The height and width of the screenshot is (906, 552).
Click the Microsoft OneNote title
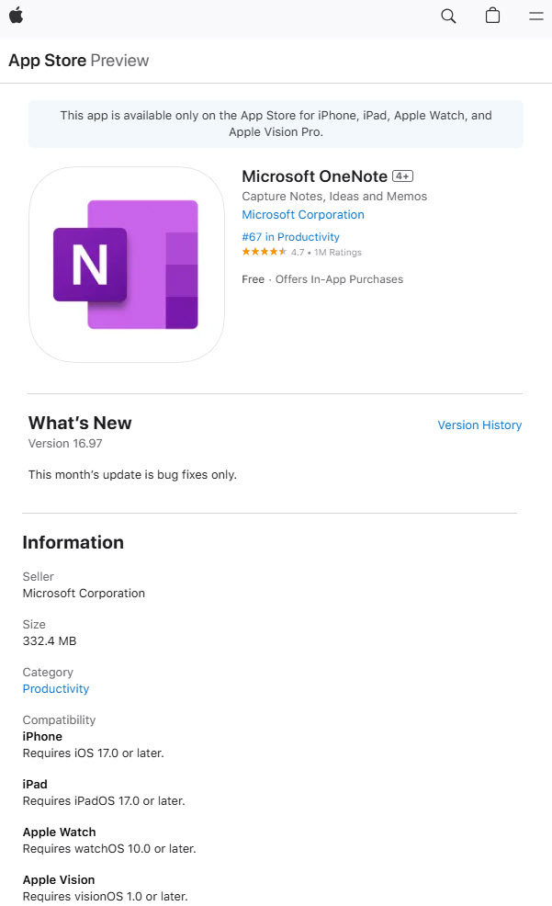(x=314, y=176)
